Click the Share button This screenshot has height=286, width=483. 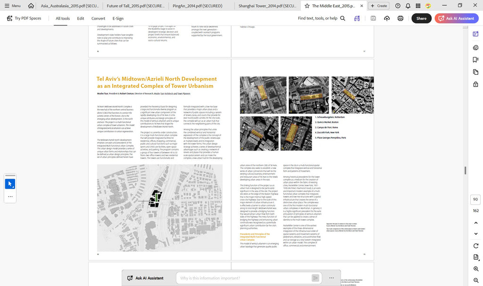pos(421,18)
